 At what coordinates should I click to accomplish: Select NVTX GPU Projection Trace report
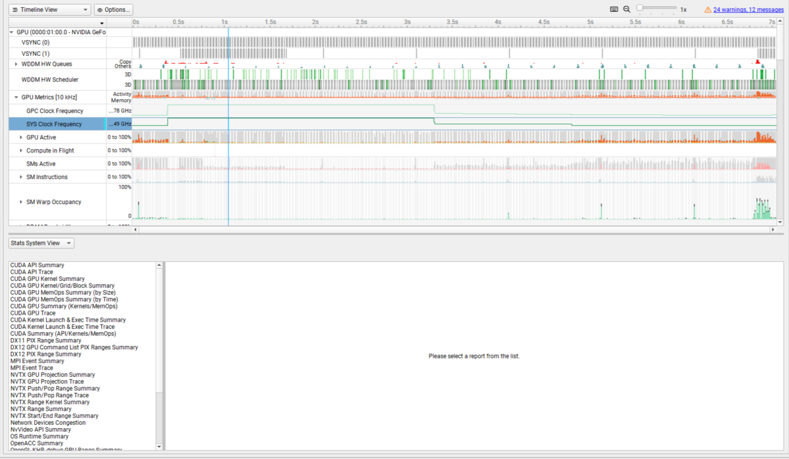coord(47,381)
